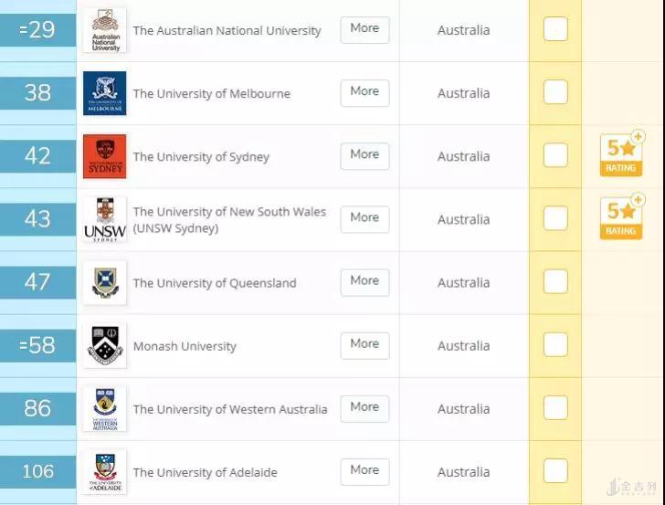Click UNSW Sydney 5-star rating badge
The height and width of the screenshot is (505, 665).
pyautogui.click(x=622, y=217)
